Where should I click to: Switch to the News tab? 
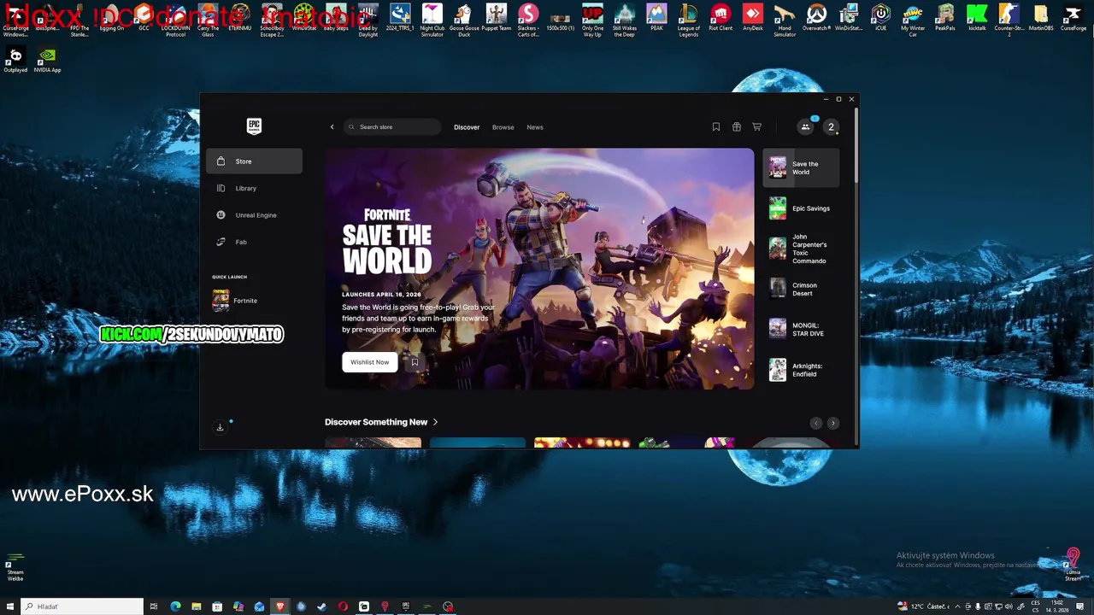pyautogui.click(x=535, y=127)
